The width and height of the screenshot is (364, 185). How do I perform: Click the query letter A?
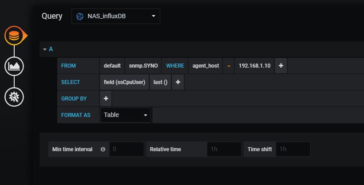51,49
